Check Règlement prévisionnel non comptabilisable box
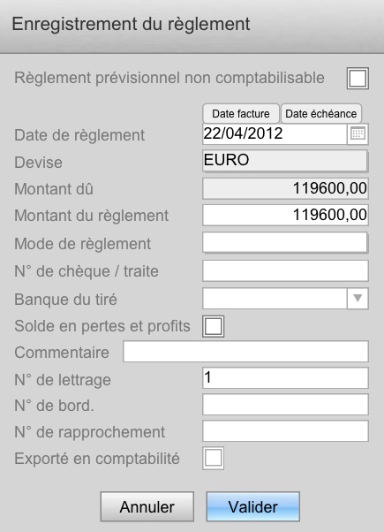 coord(358,79)
